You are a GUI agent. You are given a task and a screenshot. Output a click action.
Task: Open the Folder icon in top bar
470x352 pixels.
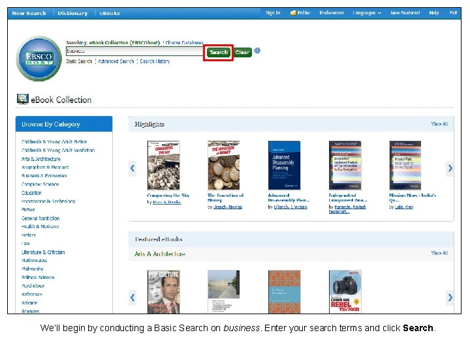[293, 13]
